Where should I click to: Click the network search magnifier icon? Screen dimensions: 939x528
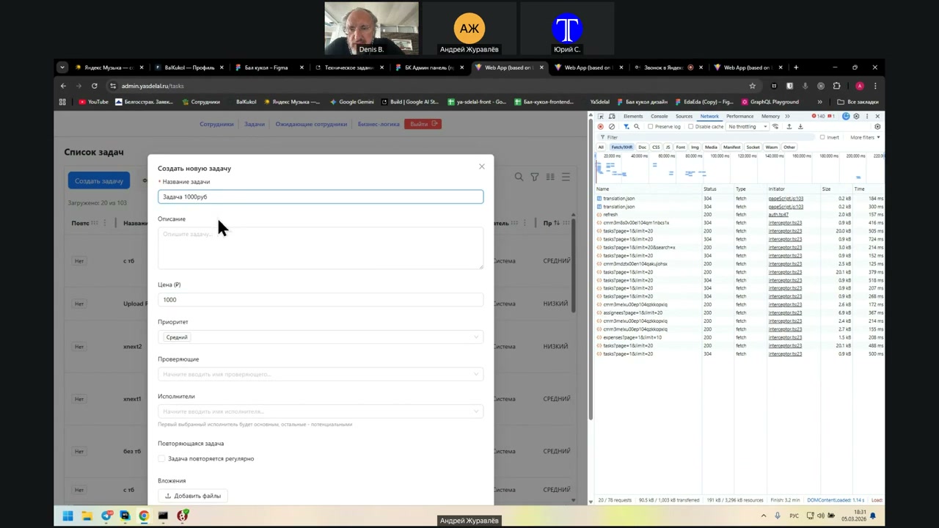637,127
